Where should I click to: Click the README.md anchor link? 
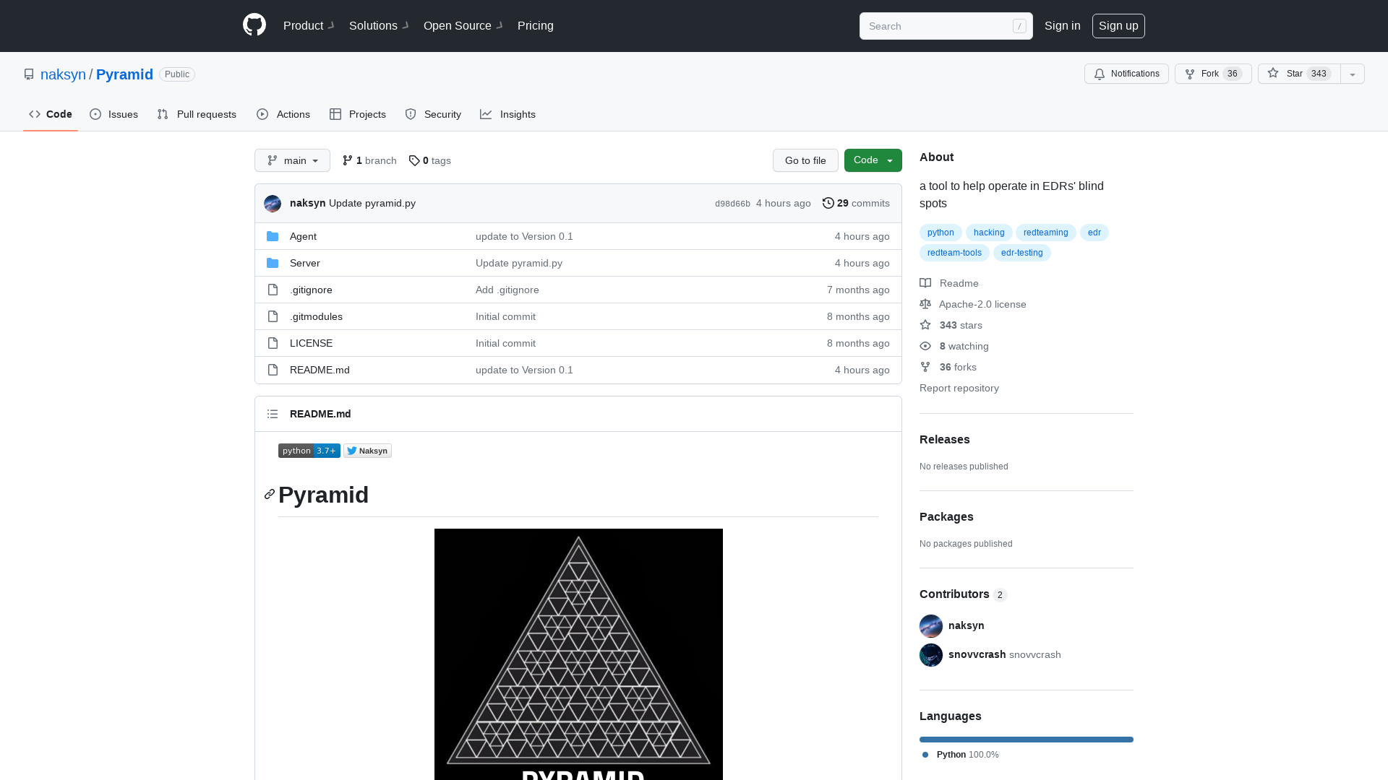pyautogui.click(x=320, y=413)
